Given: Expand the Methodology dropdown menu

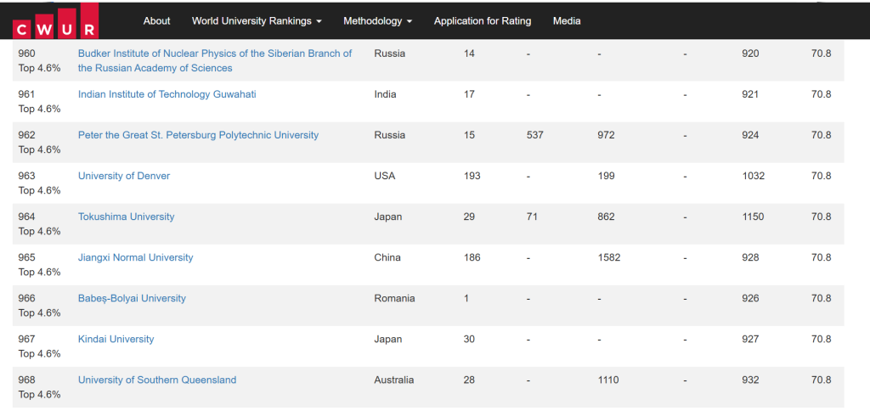Looking at the screenshot, I should (378, 21).
